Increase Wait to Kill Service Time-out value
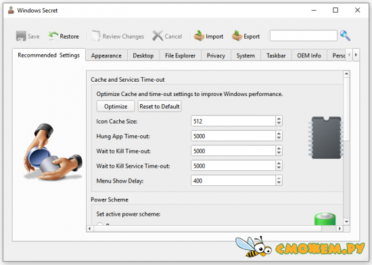The height and width of the screenshot is (265, 372). (279, 164)
